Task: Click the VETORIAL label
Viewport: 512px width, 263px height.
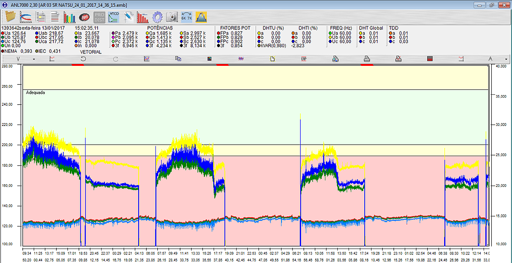Action: coord(90,51)
